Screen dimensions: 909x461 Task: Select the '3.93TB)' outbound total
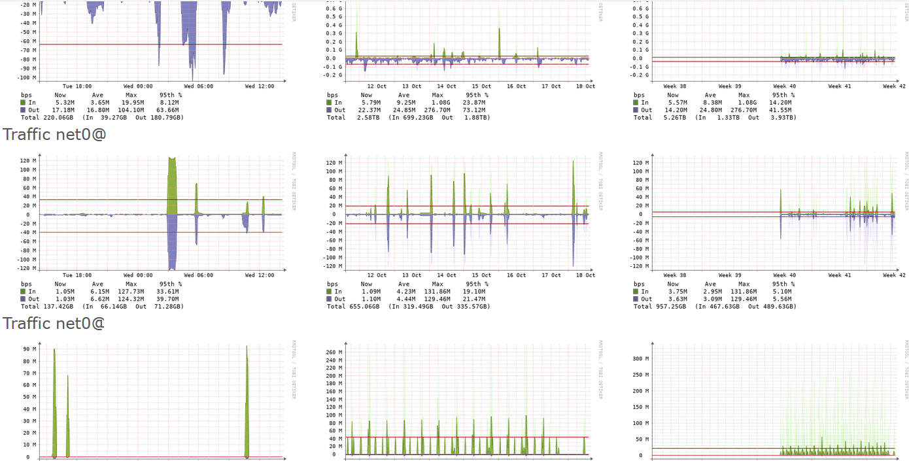click(782, 118)
